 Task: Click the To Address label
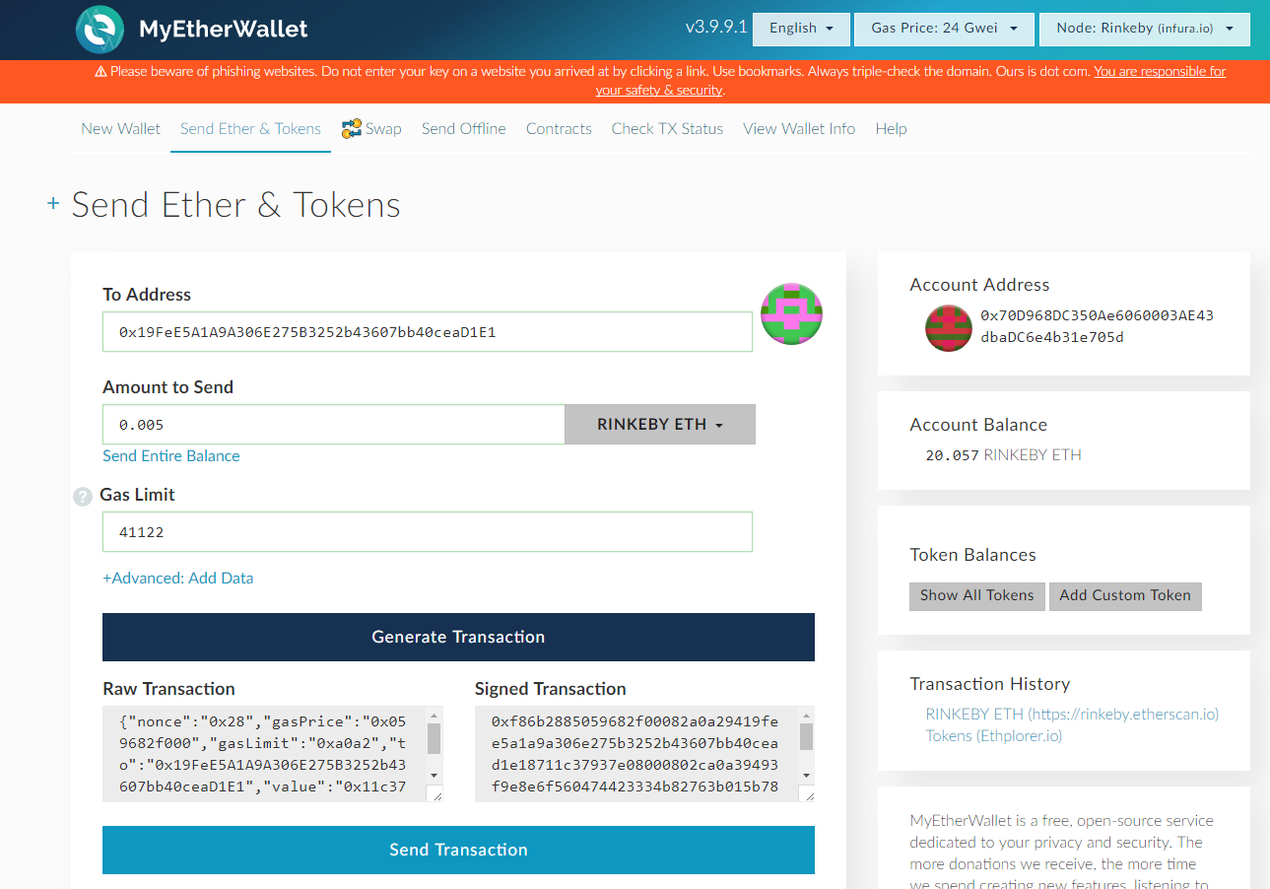tap(147, 295)
